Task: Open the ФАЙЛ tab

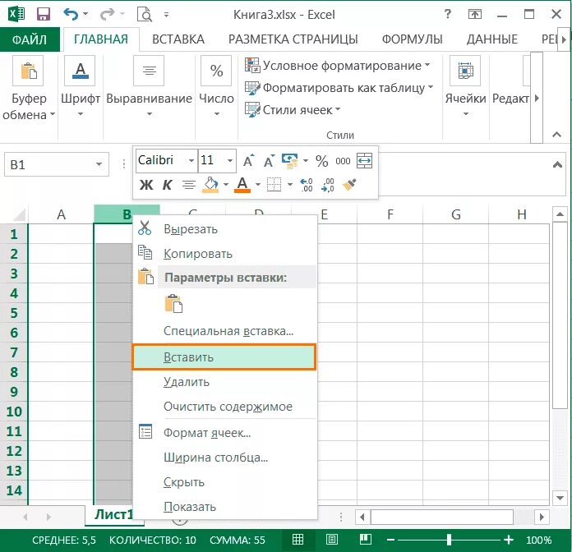Action: [30, 39]
